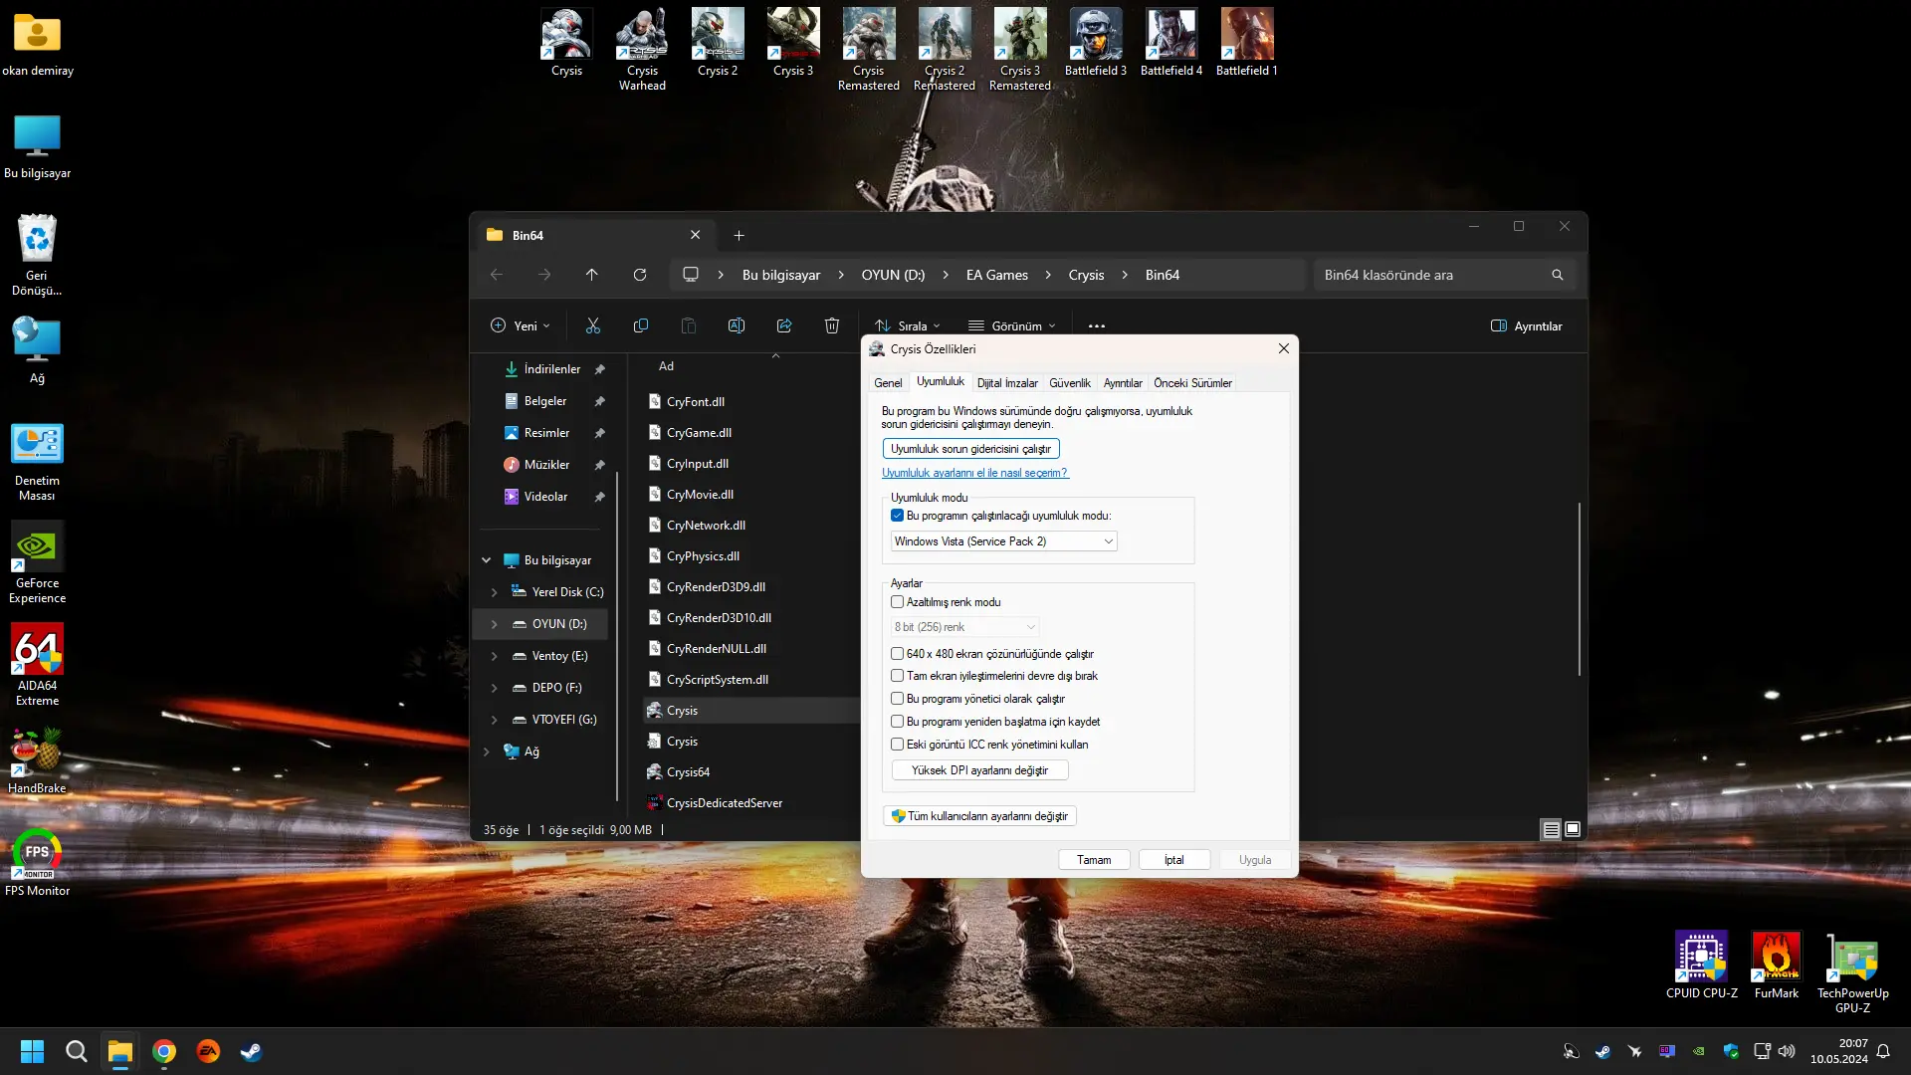The width and height of the screenshot is (1911, 1075).
Task: Switch to the Genel tab
Action: tap(888, 383)
